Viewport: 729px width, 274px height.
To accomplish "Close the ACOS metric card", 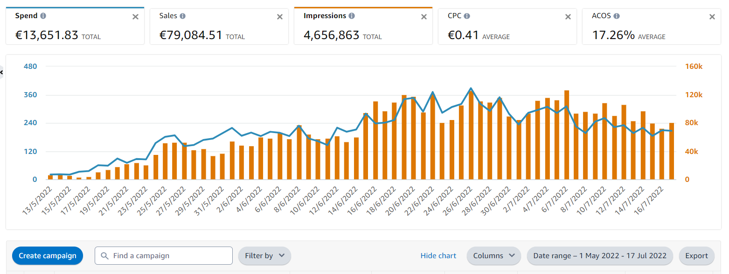I will [x=712, y=17].
